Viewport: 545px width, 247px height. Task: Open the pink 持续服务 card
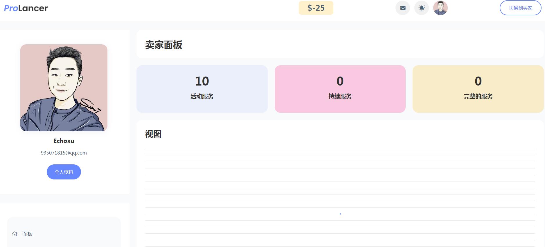pos(340,89)
